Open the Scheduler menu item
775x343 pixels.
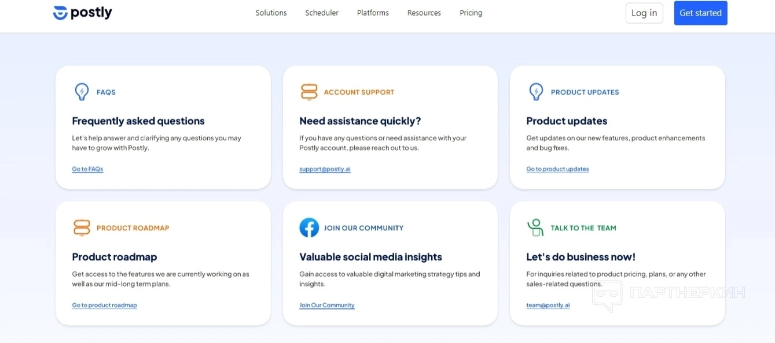[322, 13]
